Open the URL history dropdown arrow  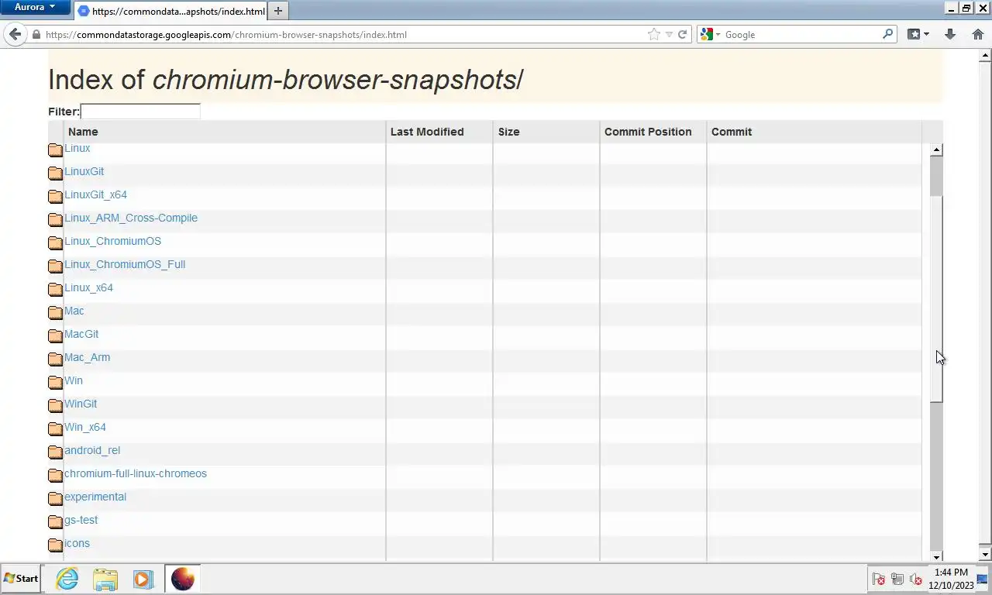click(x=669, y=34)
